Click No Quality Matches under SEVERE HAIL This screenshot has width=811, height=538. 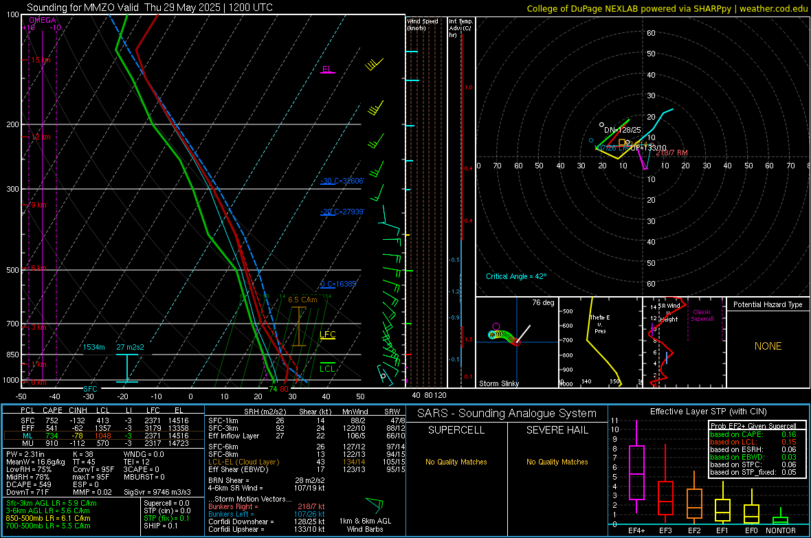coord(557,462)
